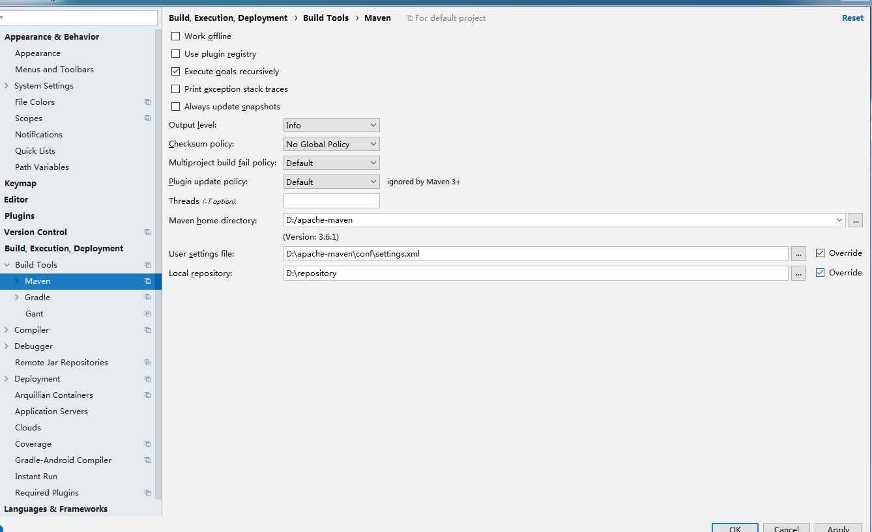This screenshot has width=872, height=532.
Task: Click the Local repository path field
Action: pos(536,273)
